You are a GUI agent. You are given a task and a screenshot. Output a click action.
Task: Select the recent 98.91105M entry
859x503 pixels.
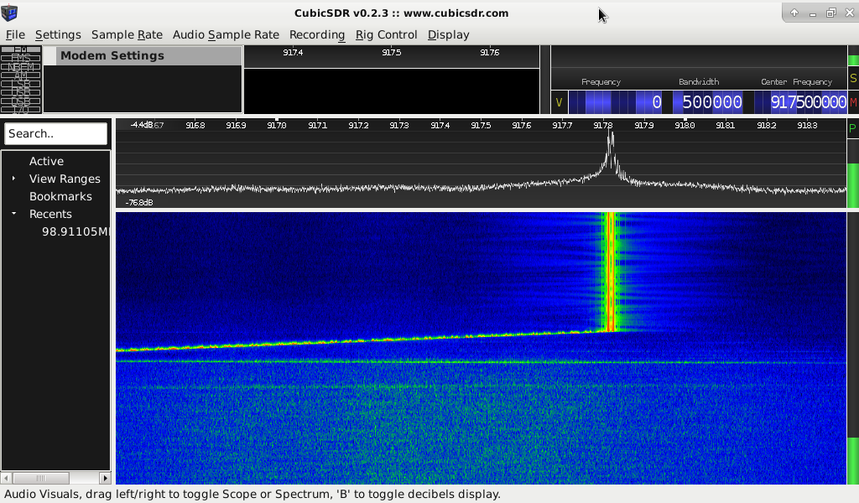(75, 231)
